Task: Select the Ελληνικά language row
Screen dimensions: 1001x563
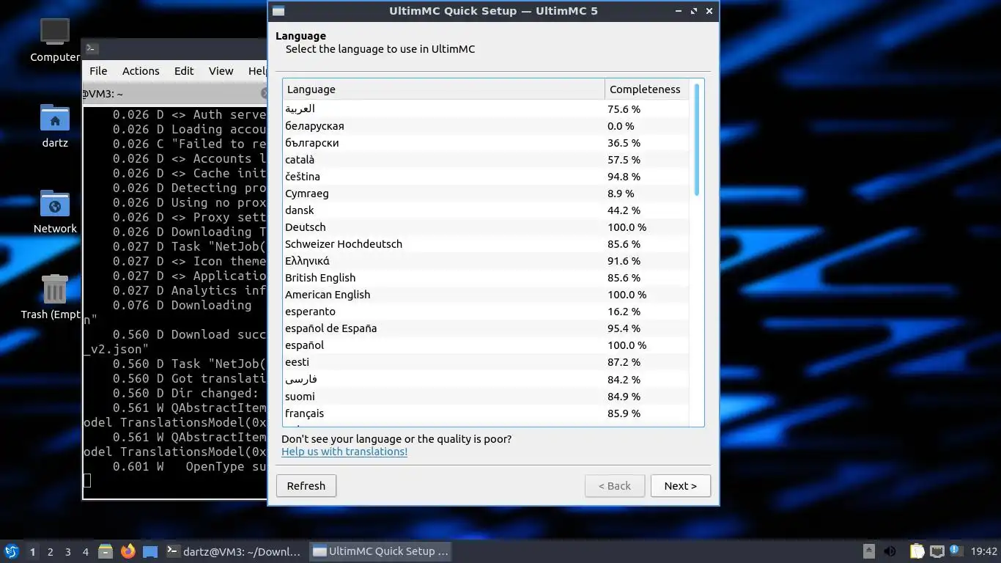Action: coord(485,261)
